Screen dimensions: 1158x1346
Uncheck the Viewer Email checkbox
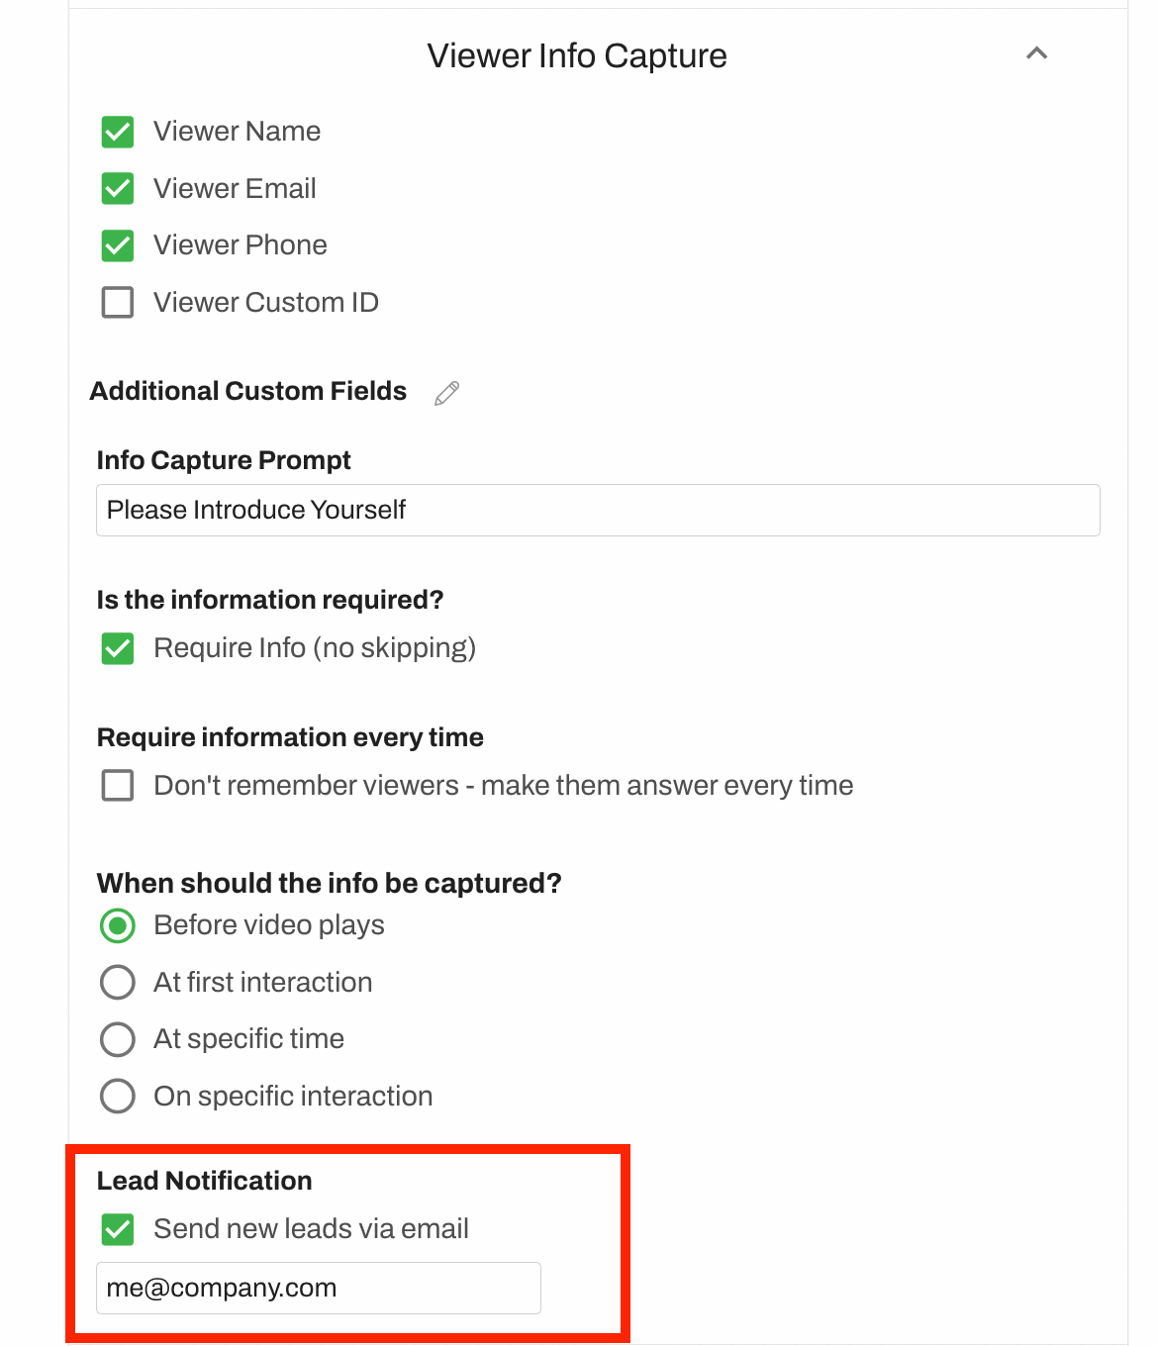(x=118, y=188)
